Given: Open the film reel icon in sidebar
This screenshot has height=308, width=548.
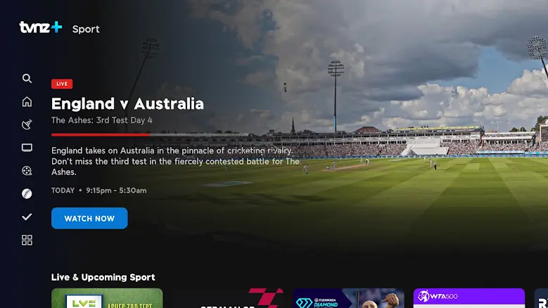Looking at the screenshot, I should (x=27, y=171).
